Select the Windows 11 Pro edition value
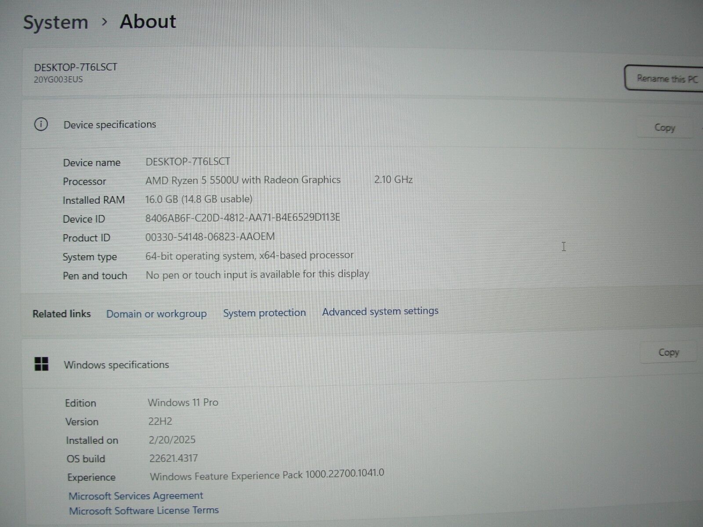Screen dimensions: 703x527 183,402
